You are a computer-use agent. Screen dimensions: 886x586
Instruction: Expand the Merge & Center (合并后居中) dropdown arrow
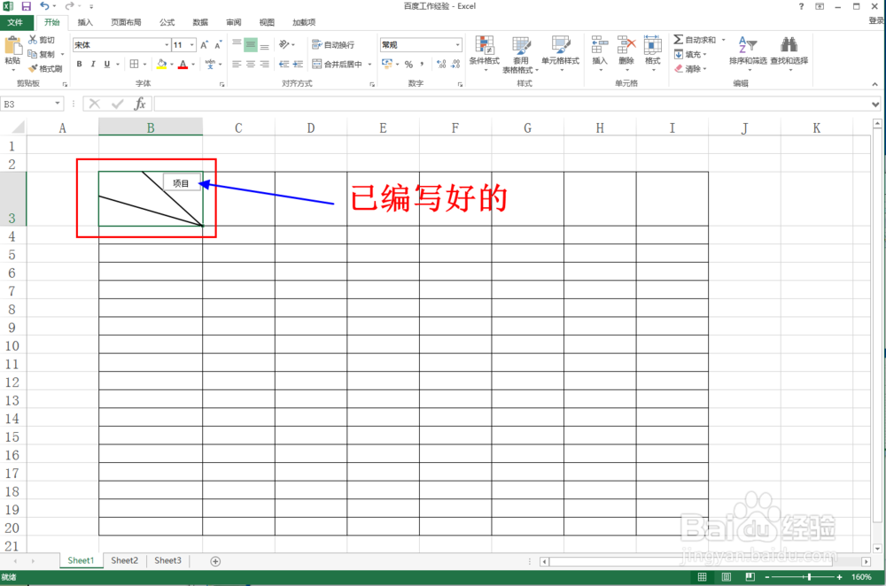(370, 65)
